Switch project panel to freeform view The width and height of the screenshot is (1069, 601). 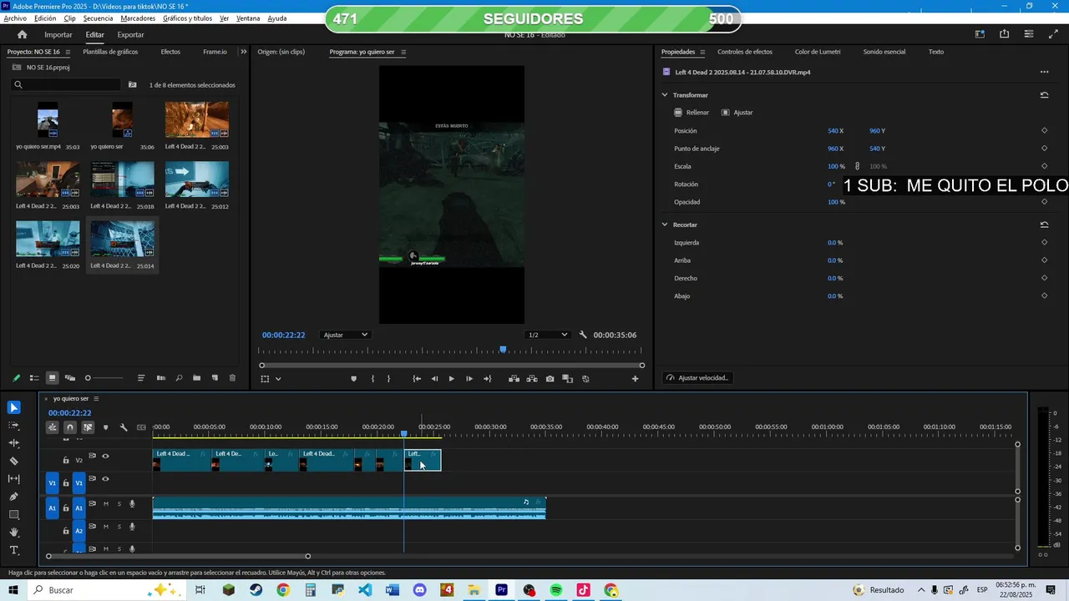[x=70, y=378]
